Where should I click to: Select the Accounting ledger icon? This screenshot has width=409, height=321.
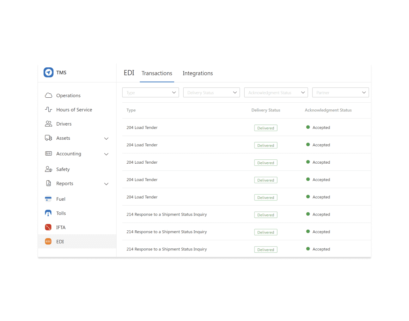[x=48, y=153]
